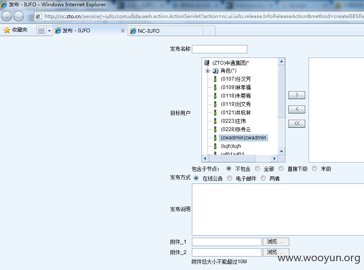Click browser back arrow button

pos(6,16)
